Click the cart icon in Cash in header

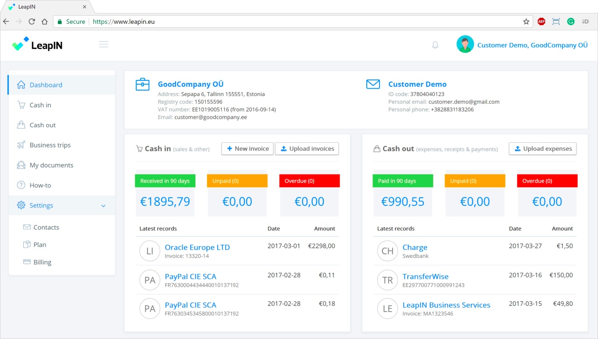(x=139, y=149)
